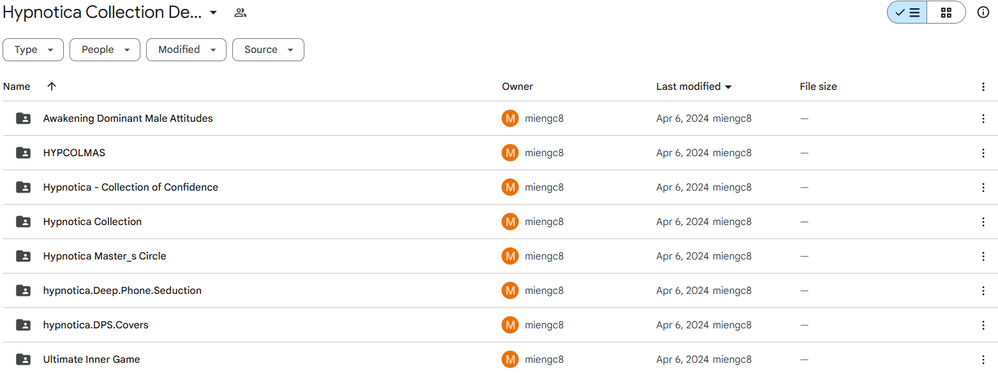
Task: Open the Type filter dropdown
Action: (x=33, y=50)
